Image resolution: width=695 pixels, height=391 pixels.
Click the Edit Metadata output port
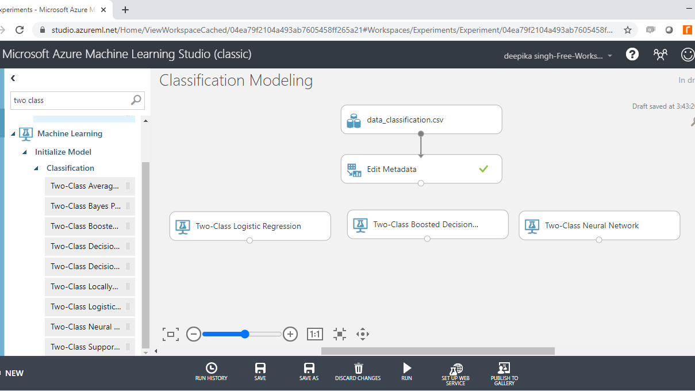(x=421, y=183)
